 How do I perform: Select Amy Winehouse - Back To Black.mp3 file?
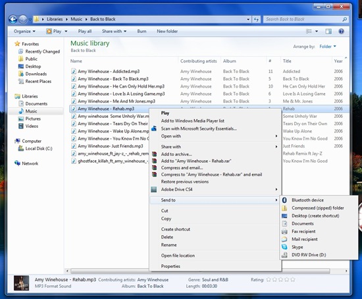[113, 79]
